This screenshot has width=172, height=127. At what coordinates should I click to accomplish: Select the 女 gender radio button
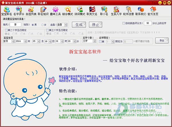[x=42, y=25]
